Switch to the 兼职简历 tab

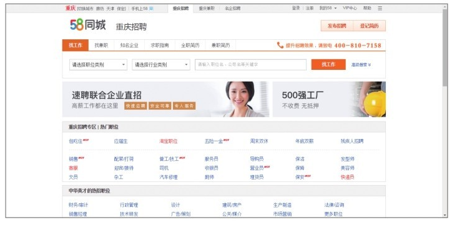click(220, 45)
